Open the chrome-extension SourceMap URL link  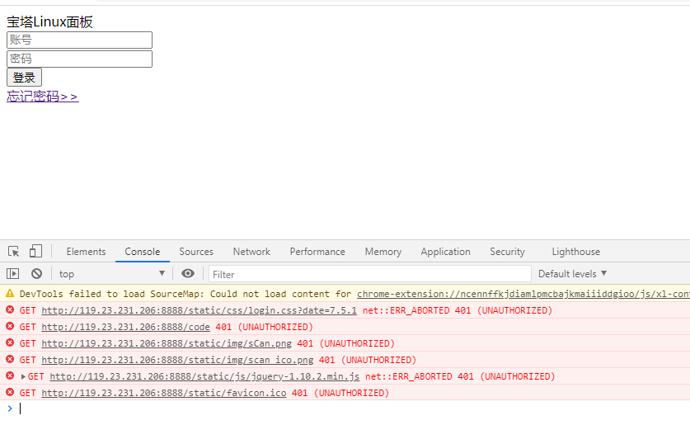coord(523,294)
